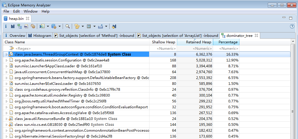The width and height of the screenshot is (298, 139).
Task: Sort by the Shallow Heap column header
Action: [x=164, y=42]
